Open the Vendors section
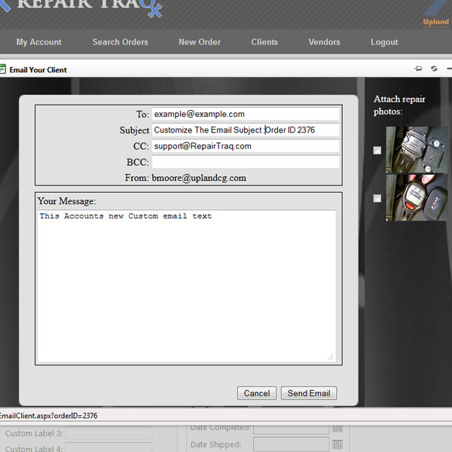 [324, 42]
